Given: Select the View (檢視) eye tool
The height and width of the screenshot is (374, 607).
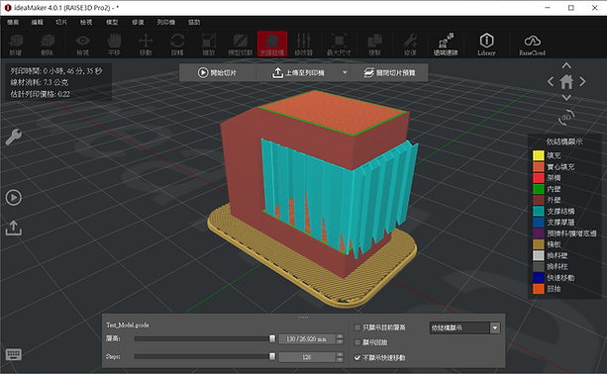Looking at the screenshot, I should (83, 45).
